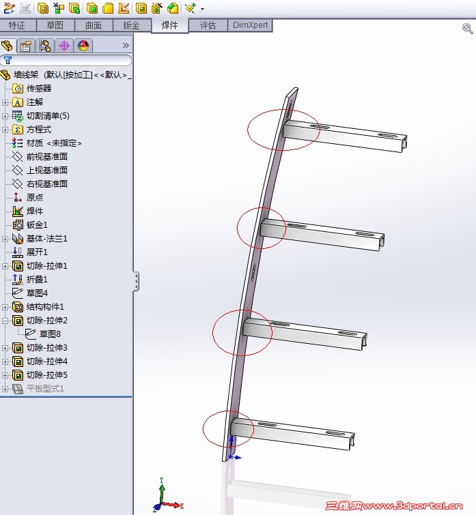Click the funnel filter icon

(8, 61)
